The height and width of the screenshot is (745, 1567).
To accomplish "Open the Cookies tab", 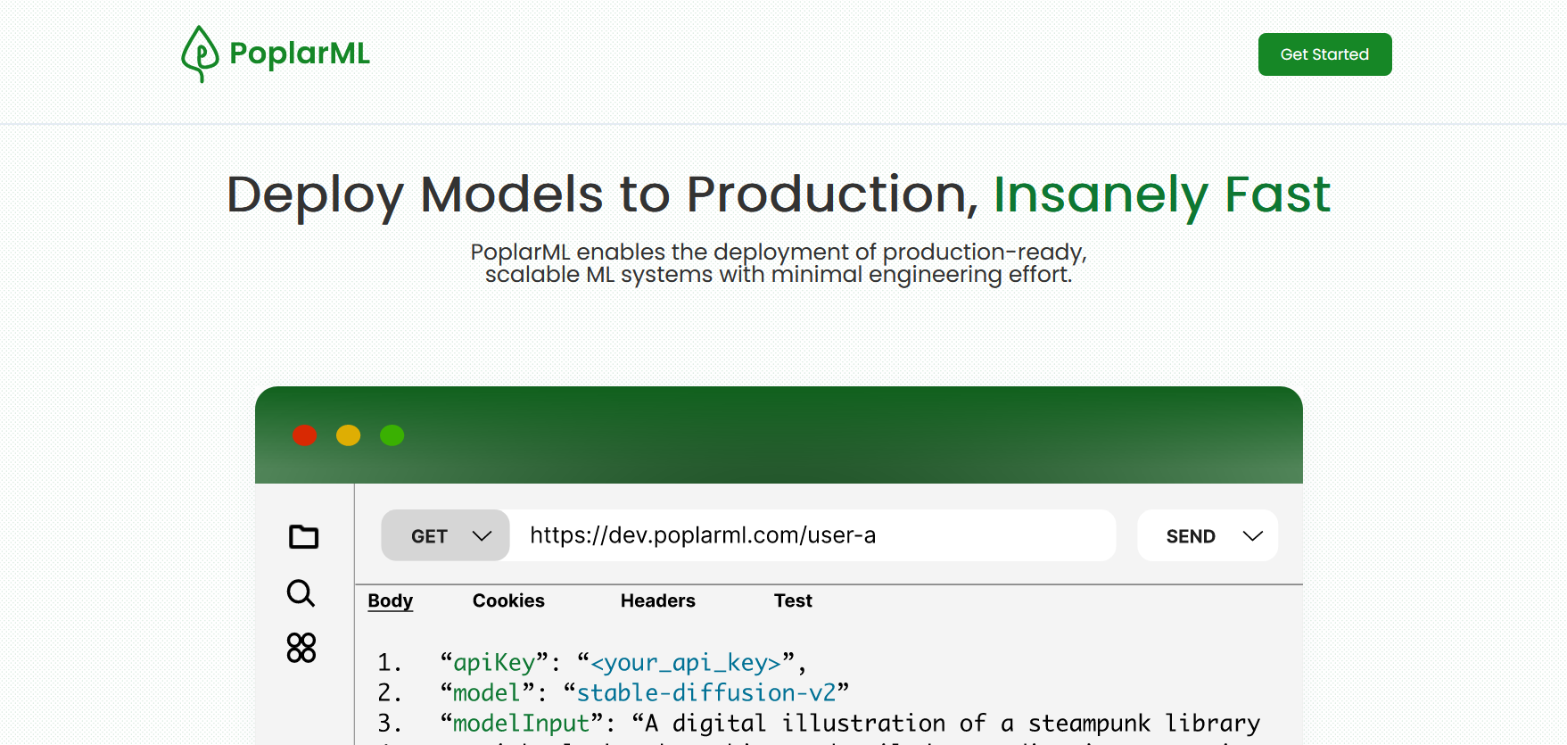I will point(508,600).
